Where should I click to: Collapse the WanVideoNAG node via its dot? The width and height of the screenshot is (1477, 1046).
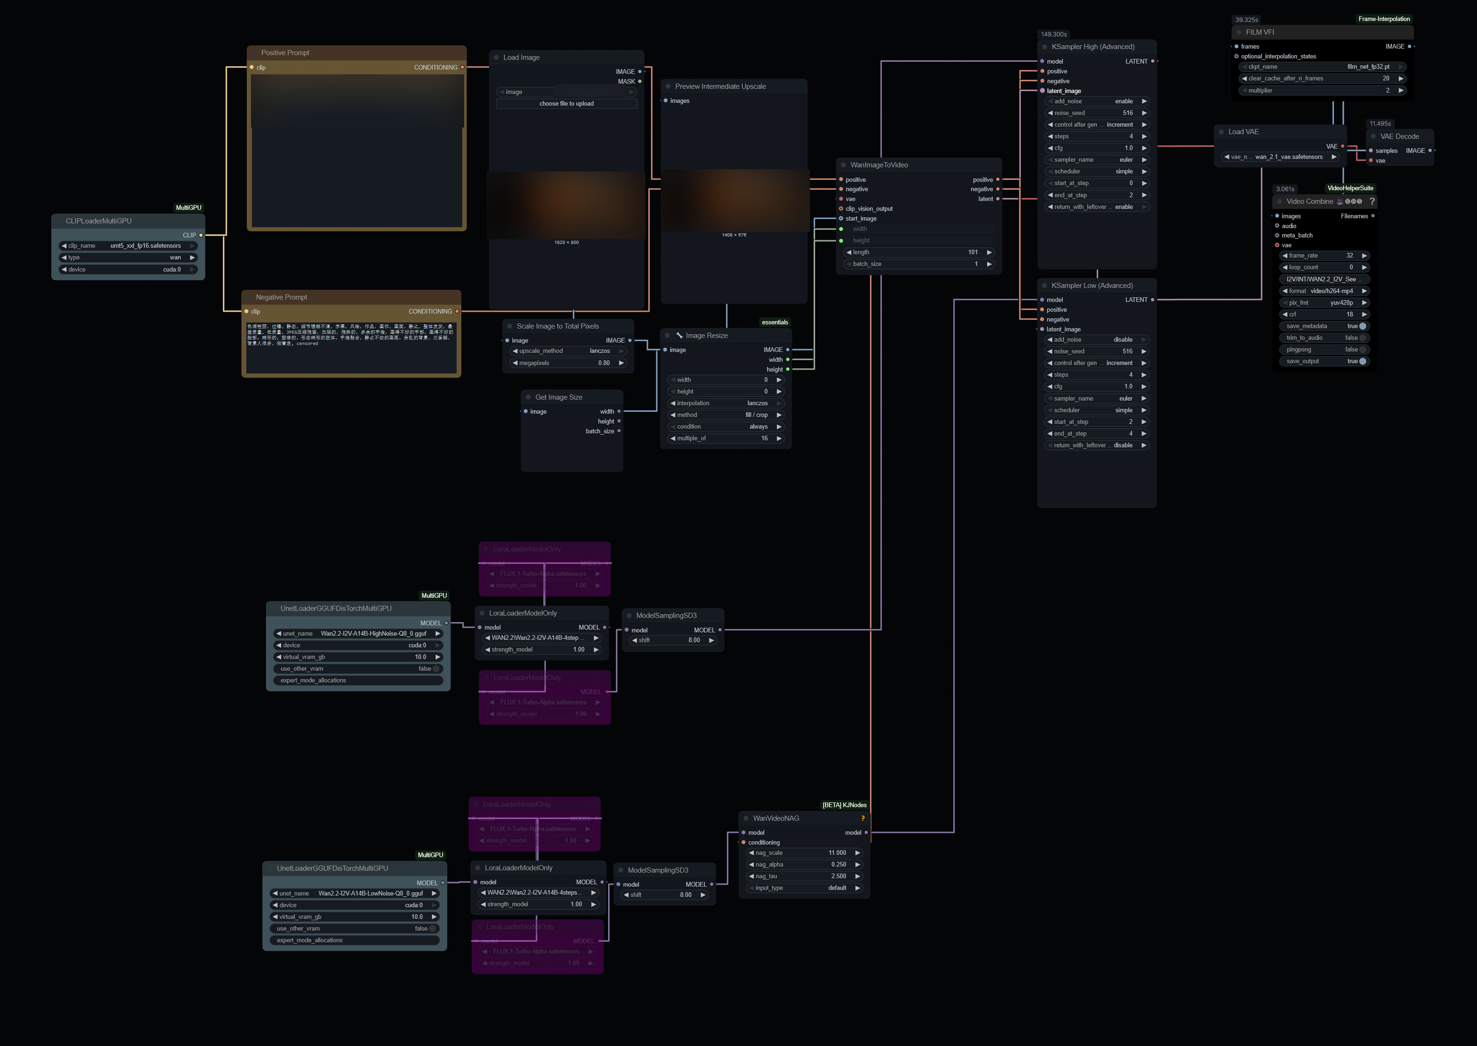point(746,818)
